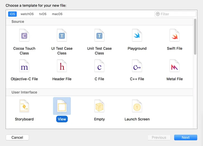Viewport: 203px width, 146px height.
Task: Switch to the tvOS tab
Action: (43, 14)
